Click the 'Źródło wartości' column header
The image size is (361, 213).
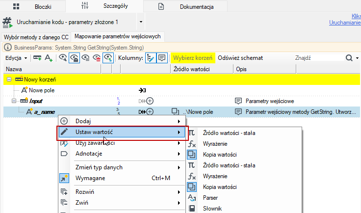pos(202,69)
